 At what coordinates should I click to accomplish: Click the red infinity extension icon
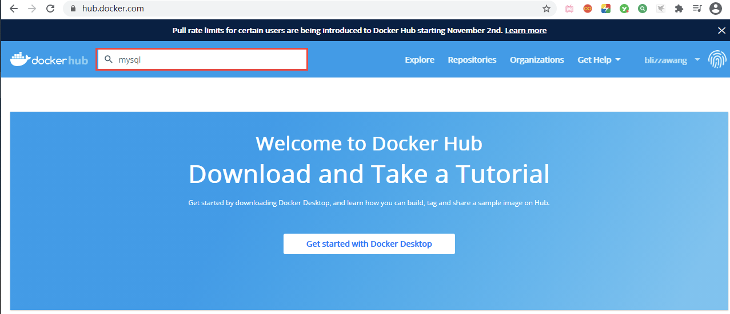point(587,9)
